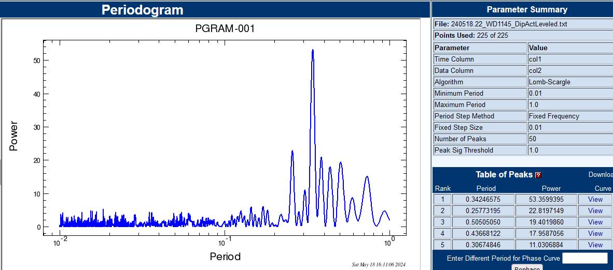View phase curve for period 0.43668122
613x270 pixels.
(x=595, y=233)
